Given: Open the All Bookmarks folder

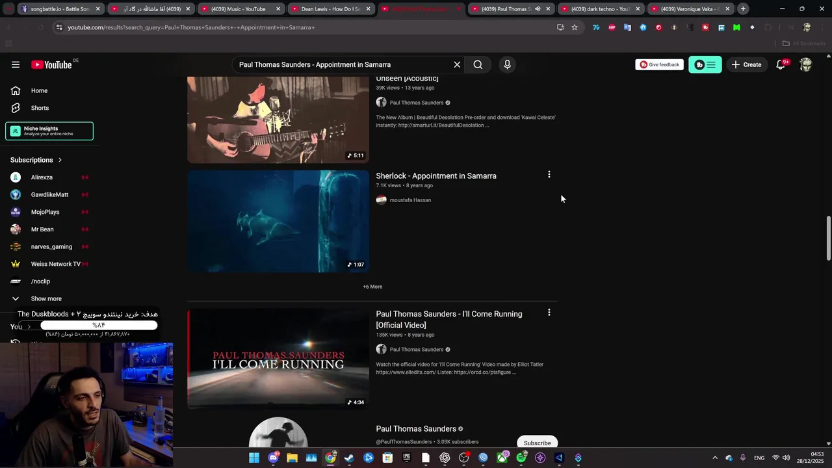Looking at the screenshot, I should pyautogui.click(x=803, y=44).
